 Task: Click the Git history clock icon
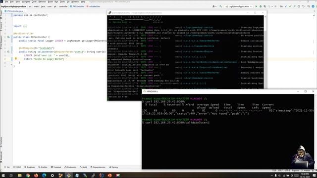click(299, 6)
